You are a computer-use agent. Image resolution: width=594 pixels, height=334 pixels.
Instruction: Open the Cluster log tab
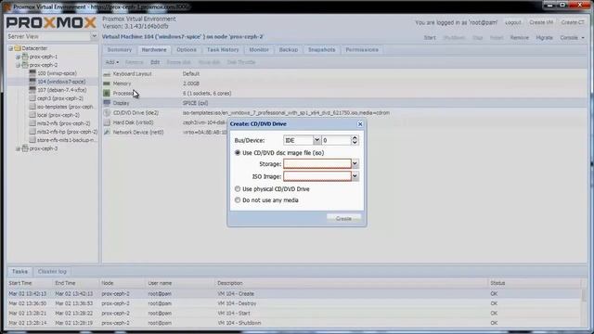click(52, 272)
